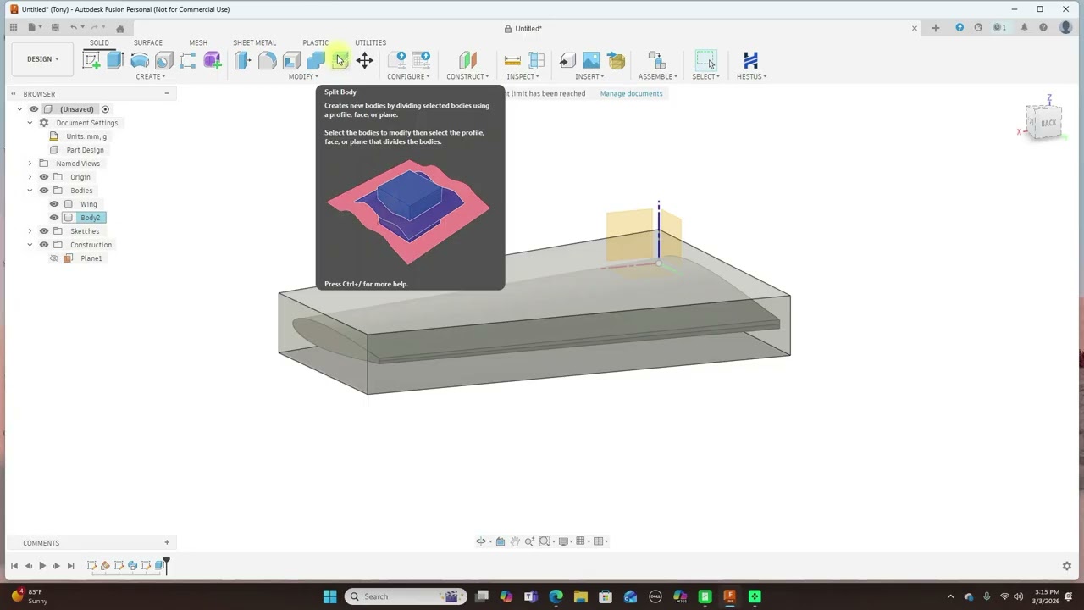Click the timeline end marker
1084x610 pixels.
(x=167, y=565)
